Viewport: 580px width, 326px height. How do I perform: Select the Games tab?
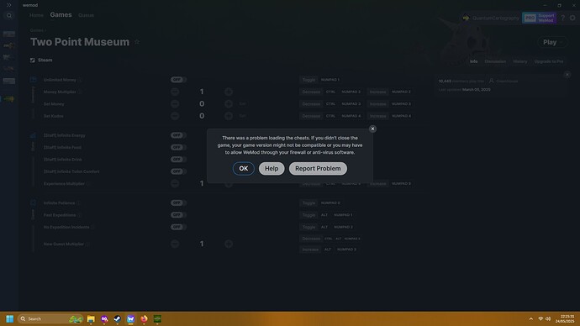61,15
